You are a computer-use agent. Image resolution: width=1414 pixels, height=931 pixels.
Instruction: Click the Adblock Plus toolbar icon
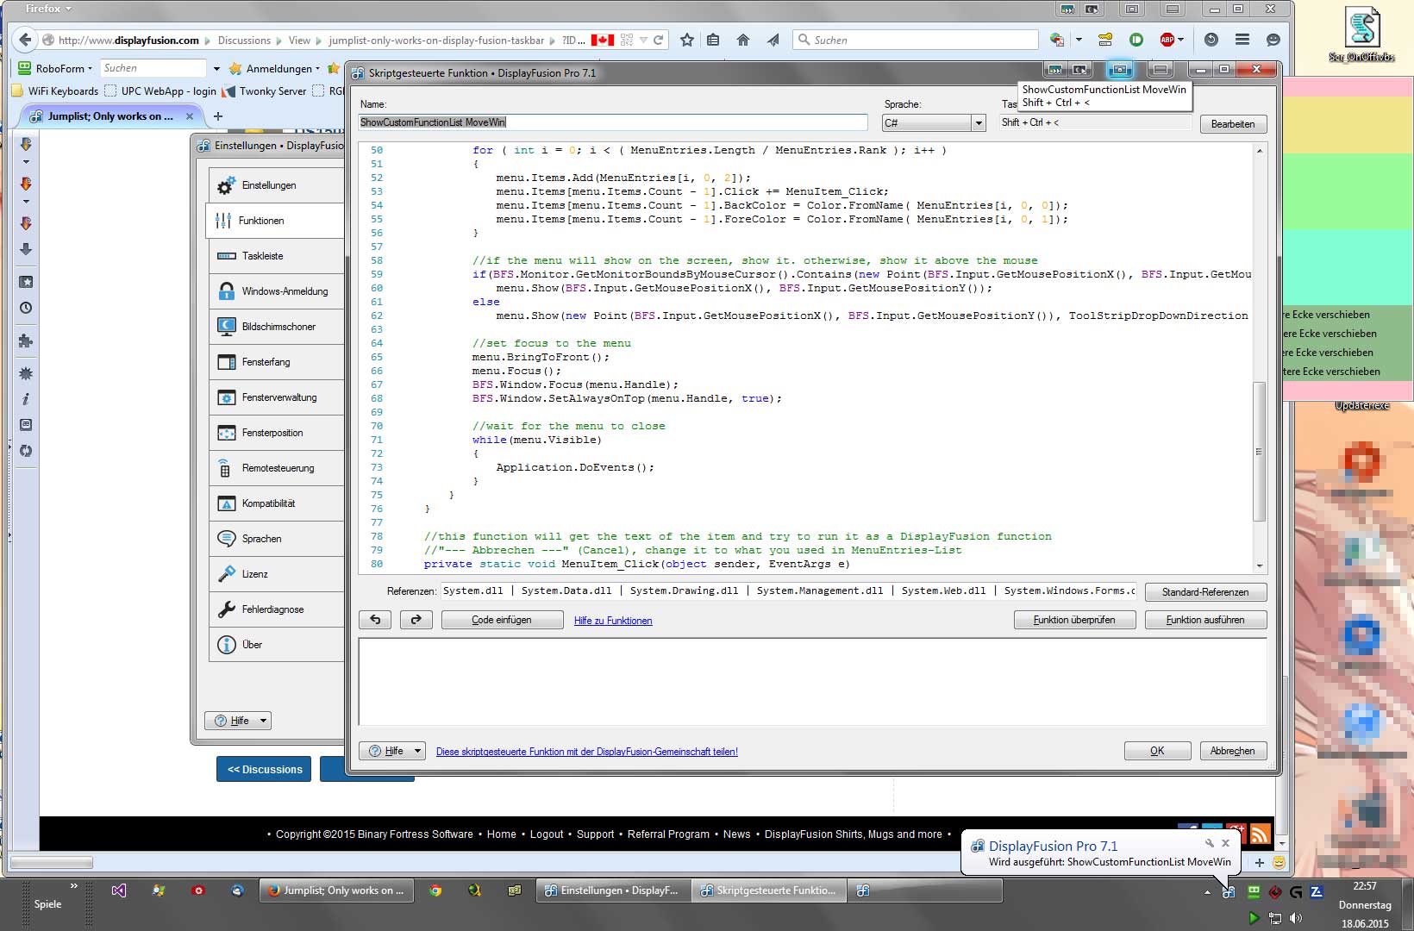tap(1167, 40)
